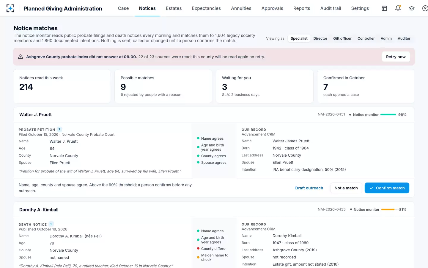Viewport: 428px width, 268px height.
Task: Click the Walter J. Pruett heading
Action: tap(35, 115)
